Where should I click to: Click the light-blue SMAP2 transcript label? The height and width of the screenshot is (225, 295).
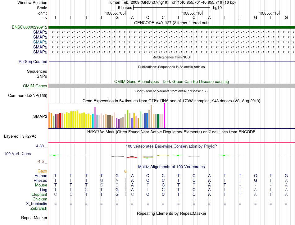(40, 42)
